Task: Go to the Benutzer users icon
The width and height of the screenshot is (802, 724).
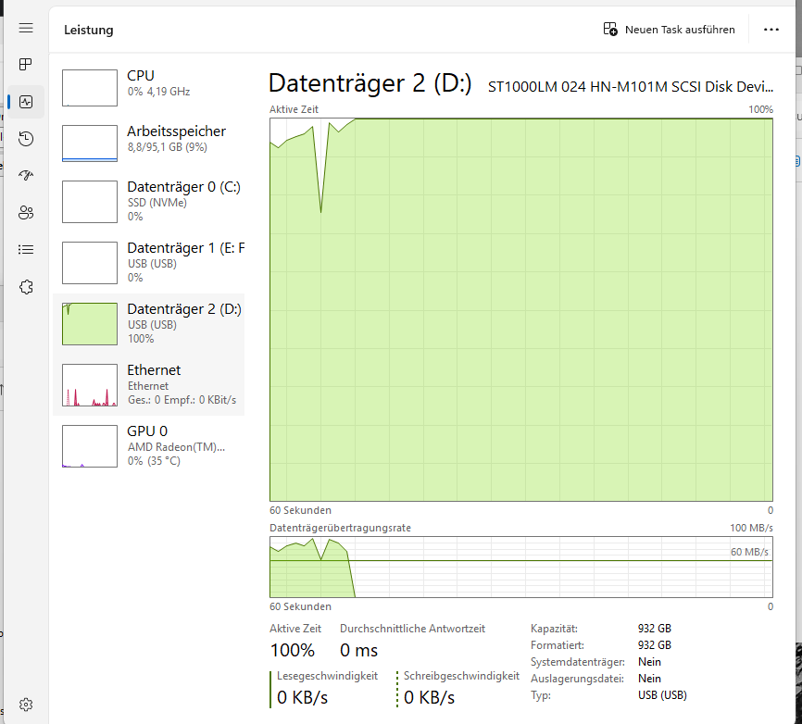Action: (x=26, y=213)
